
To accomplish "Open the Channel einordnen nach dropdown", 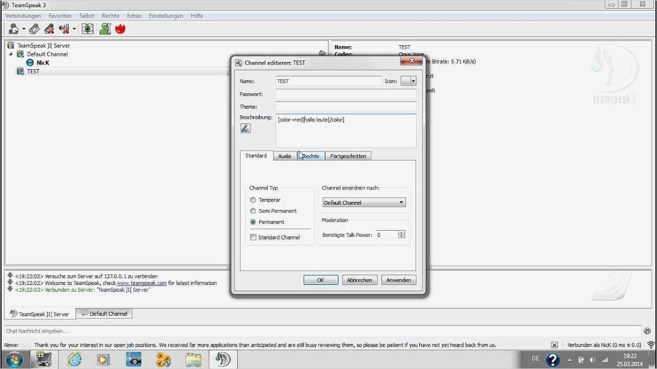I will coord(364,202).
